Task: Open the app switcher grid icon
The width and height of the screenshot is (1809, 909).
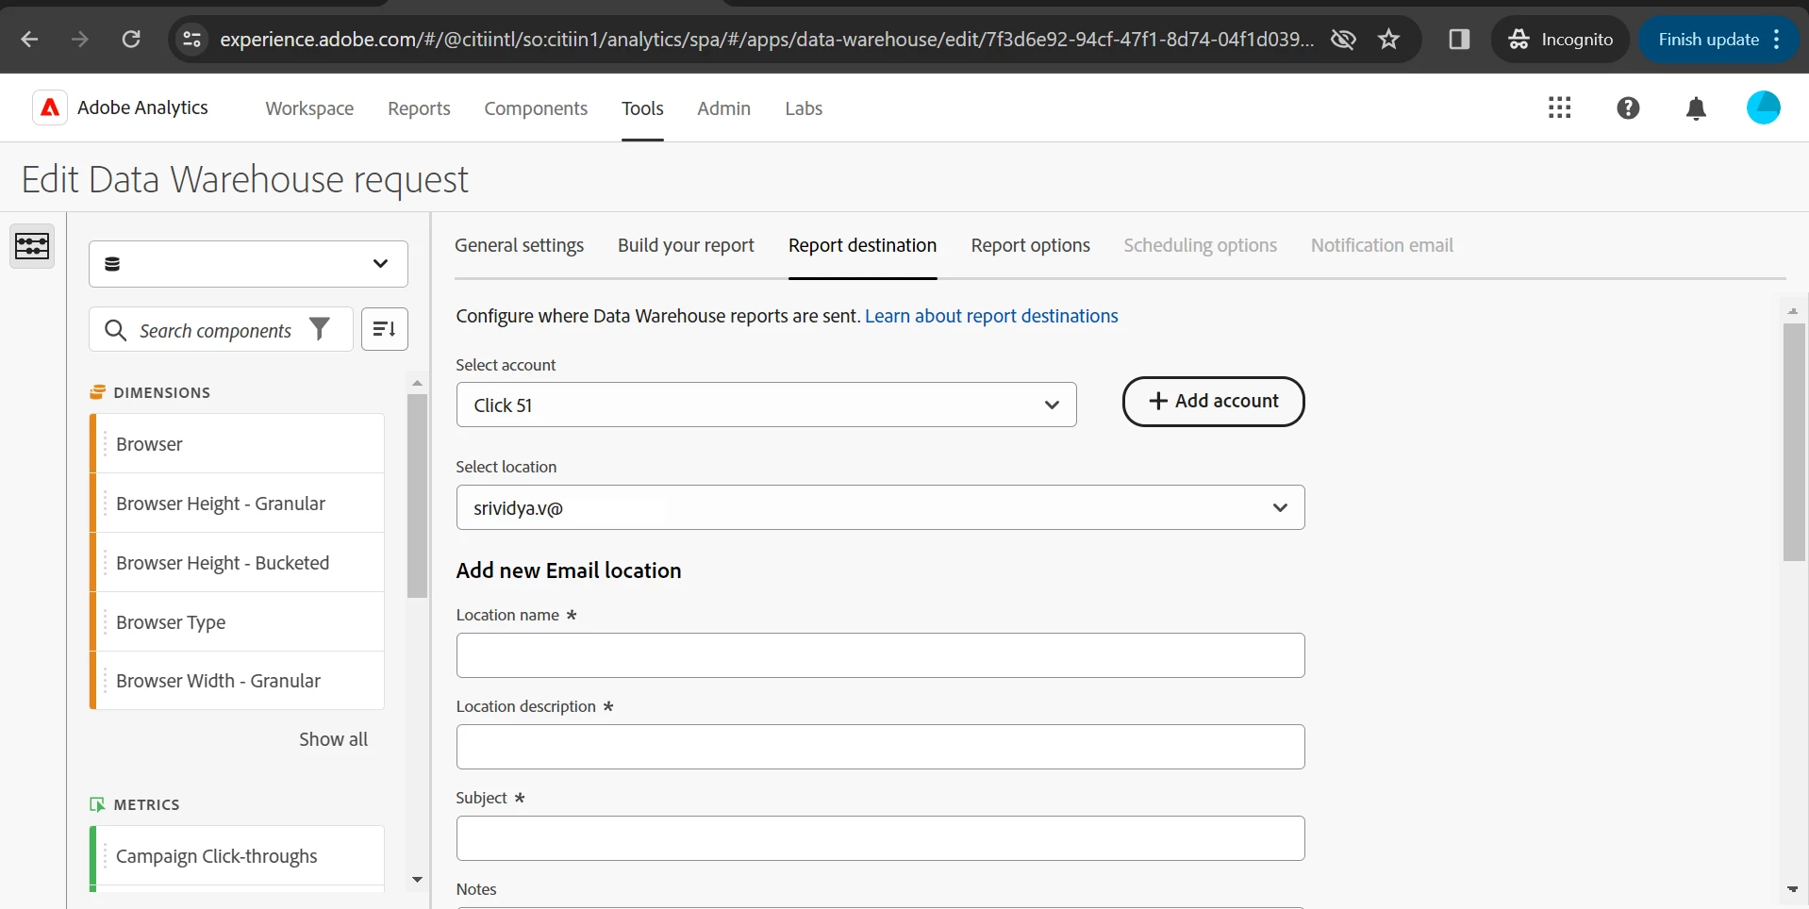Action: coord(1560,107)
